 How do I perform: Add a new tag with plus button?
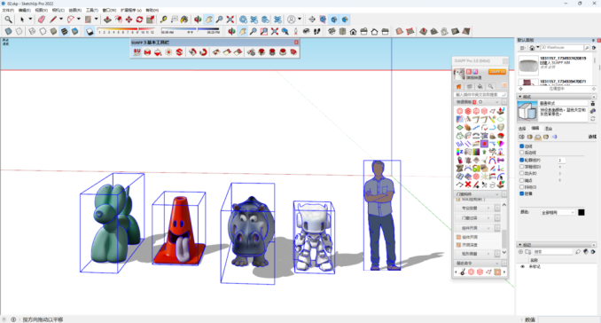point(520,252)
